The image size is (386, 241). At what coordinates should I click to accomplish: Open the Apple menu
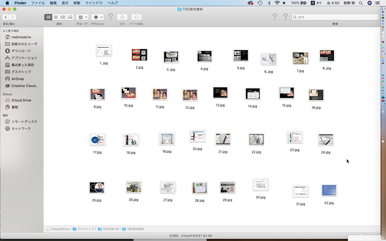tap(7, 3)
